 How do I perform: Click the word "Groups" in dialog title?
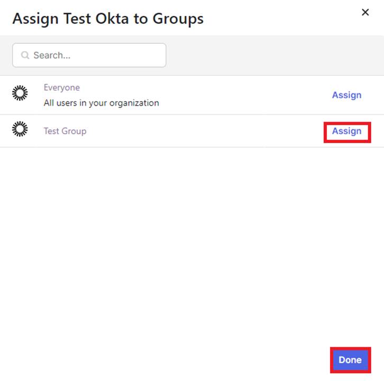coord(178,19)
